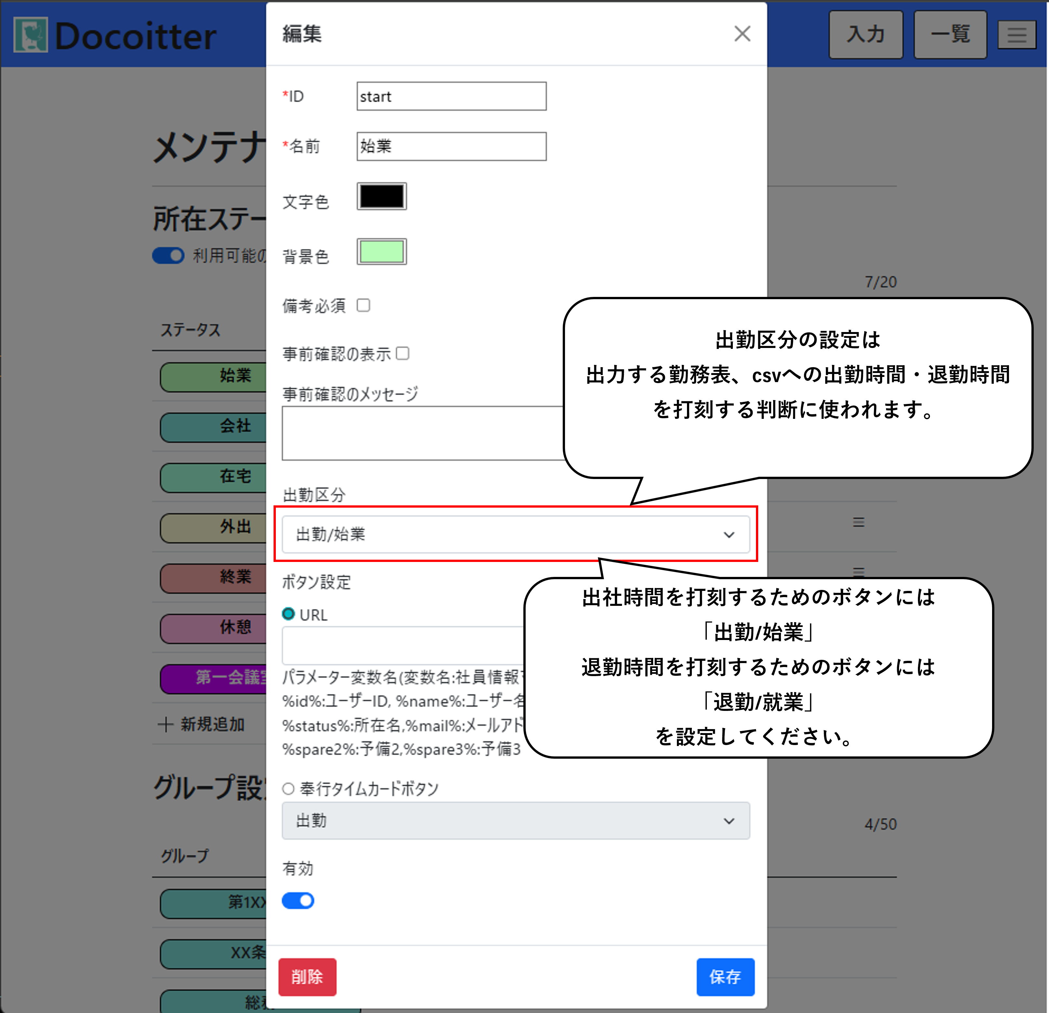This screenshot has height=1013, width=1049.
Task: Open the hamburger menu in header
Action: coord(1016,35)
